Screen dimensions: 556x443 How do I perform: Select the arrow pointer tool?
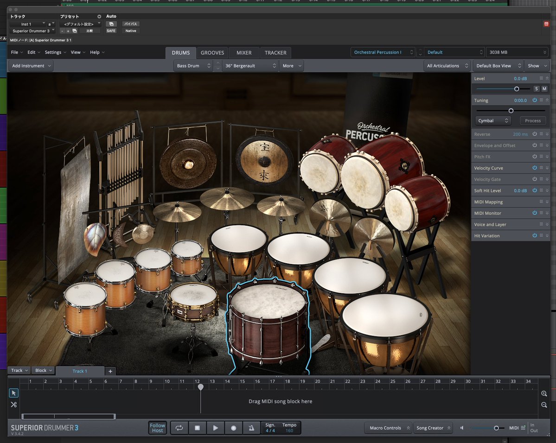coord(13,393)
